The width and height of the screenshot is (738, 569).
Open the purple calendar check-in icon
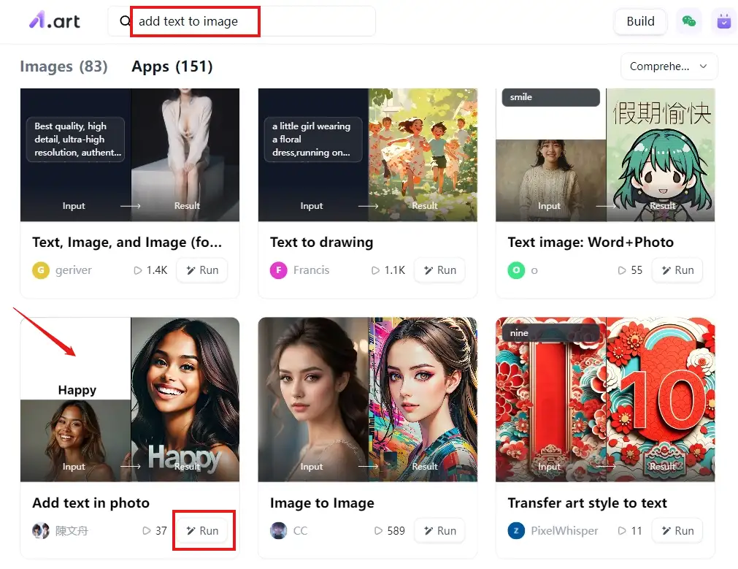coord(723,21)
